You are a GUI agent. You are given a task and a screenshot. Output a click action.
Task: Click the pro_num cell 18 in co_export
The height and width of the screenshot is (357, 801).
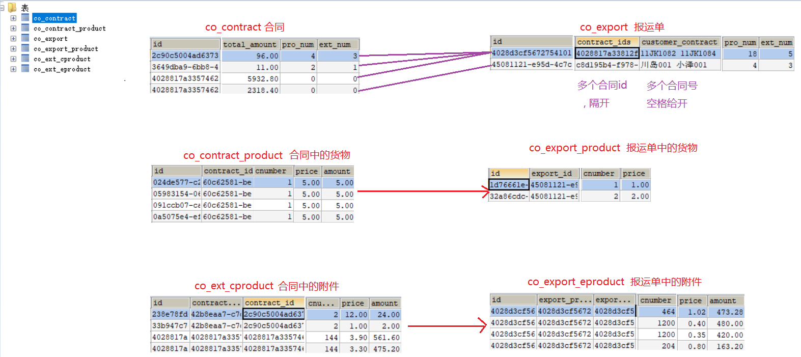pyautogui.click(x=740, y=53)
